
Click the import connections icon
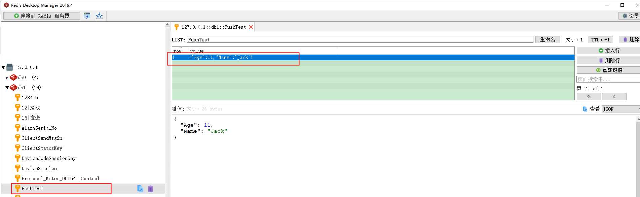87,16
